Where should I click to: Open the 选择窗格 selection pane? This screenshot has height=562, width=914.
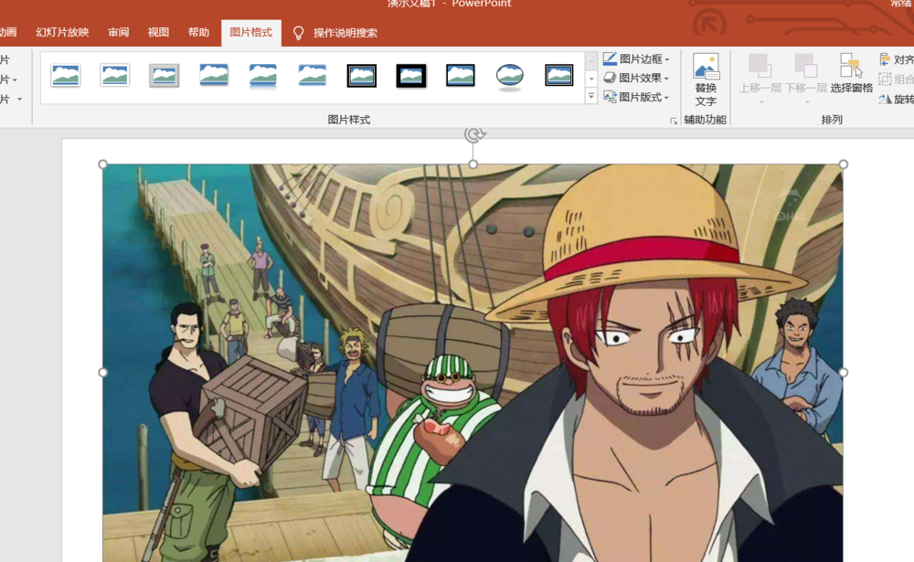tap(851, 75)
